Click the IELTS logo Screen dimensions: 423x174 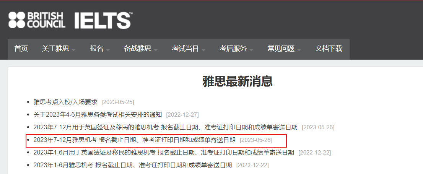tap(103, 20)
